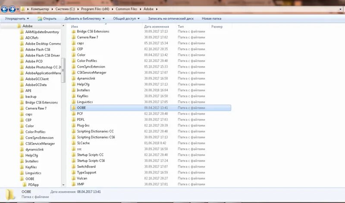
Task: Open the Общий доступ menu
Action: point(126,19)
